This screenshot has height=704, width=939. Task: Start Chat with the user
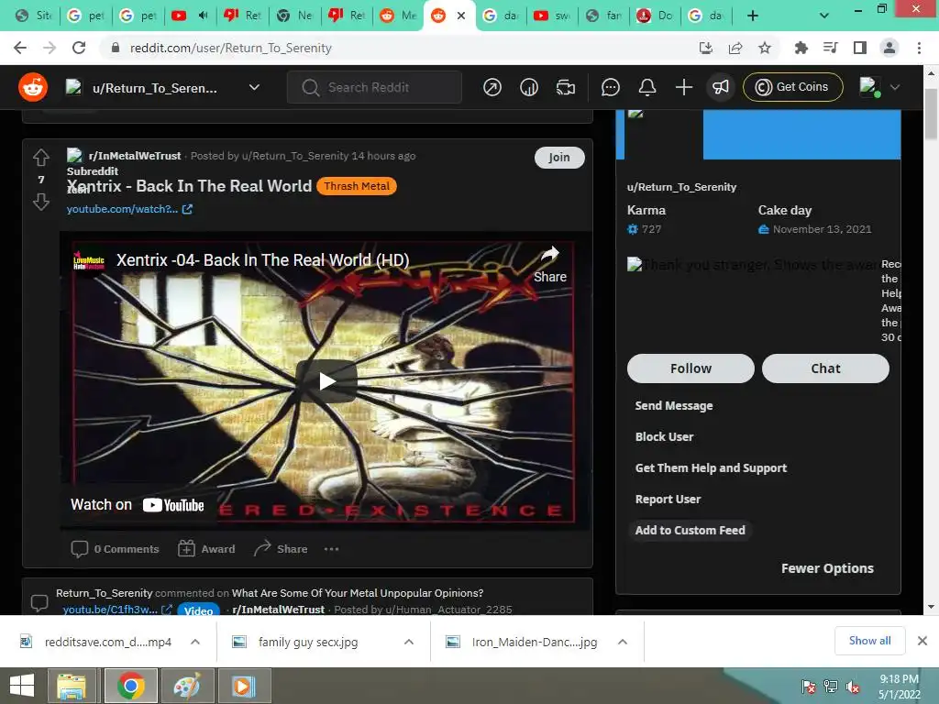(825, 368)
